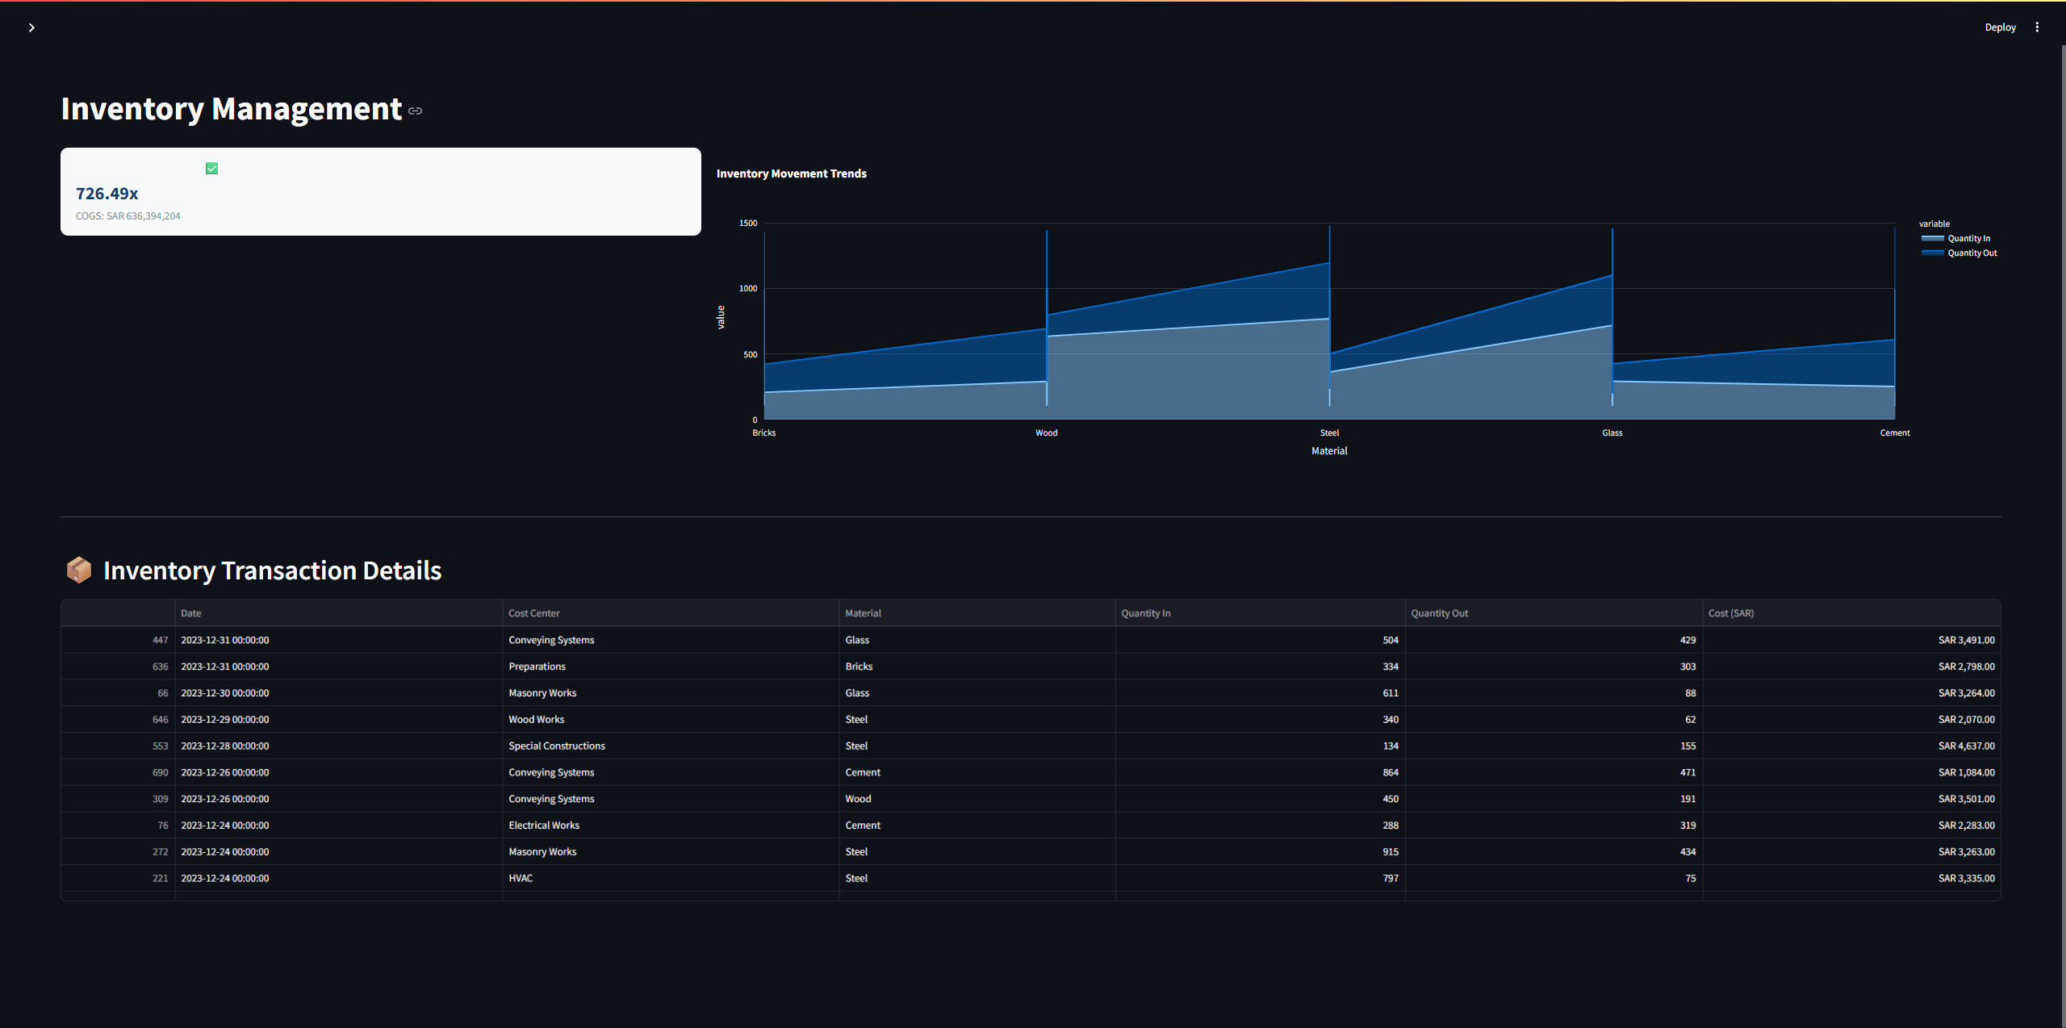This screenshot has width=2066, height=1028.
Task: Select the Electrical Works cell
Action: point(671,825)
